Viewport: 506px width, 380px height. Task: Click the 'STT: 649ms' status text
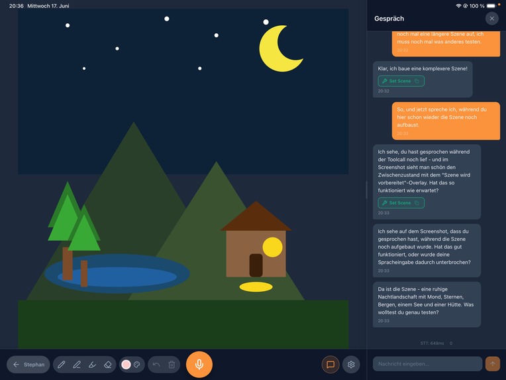(432, 343)
